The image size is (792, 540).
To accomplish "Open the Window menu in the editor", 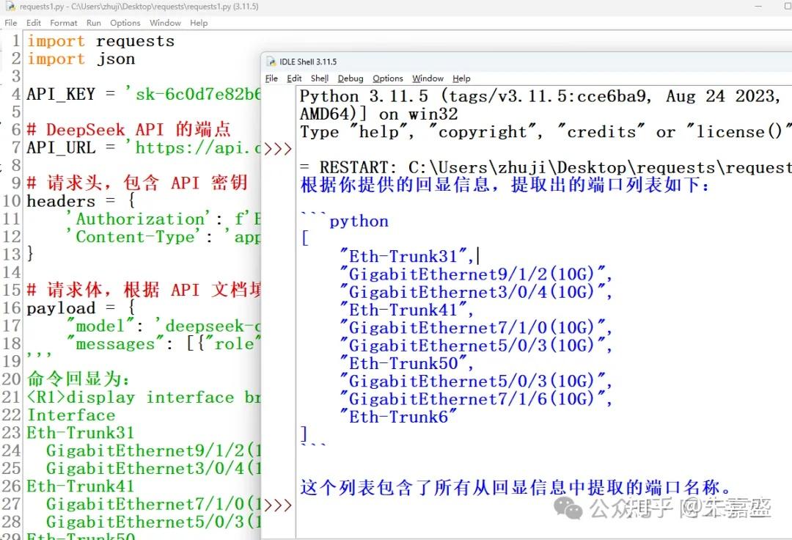I will click(x=165, y=23).
